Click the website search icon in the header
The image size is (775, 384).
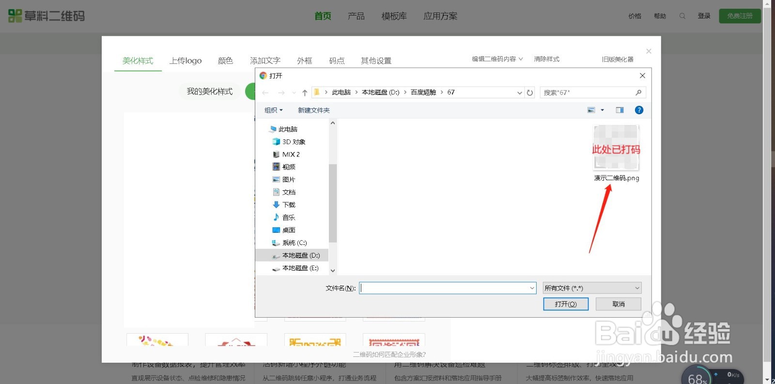click(x=682, y=16)
